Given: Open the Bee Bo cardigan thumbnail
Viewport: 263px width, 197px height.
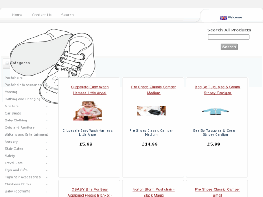Looking at the screenshot, I should point(215,111).
